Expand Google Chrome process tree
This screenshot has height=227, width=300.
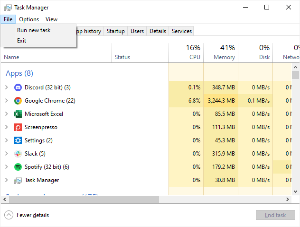click(6, 101)
